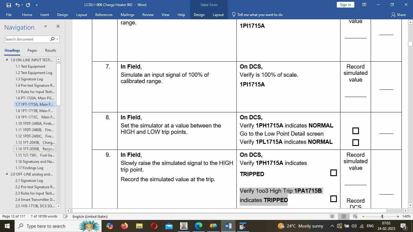The width and height of the screenshot is (413, 232).
Task: Click the English (United States) language indicator
Action: [x=90, y=217]
